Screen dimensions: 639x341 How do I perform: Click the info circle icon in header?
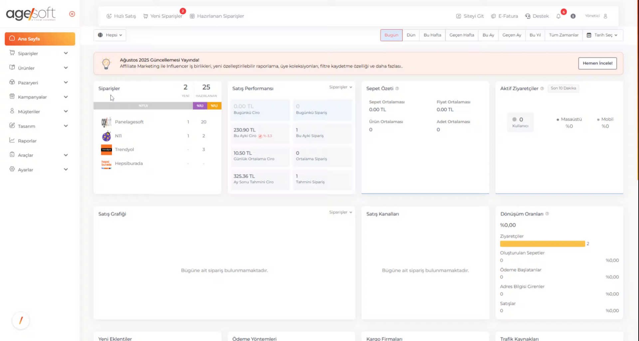tap(573, 16)
